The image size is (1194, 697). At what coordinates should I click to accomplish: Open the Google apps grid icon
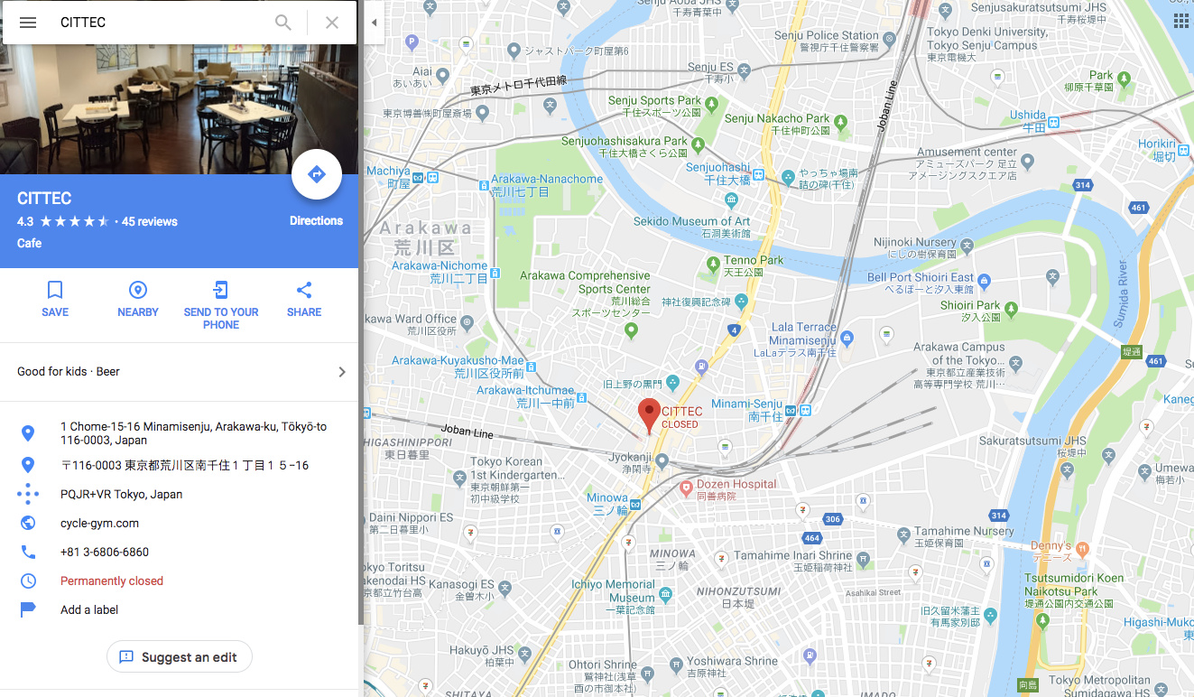coord(1180,22)
